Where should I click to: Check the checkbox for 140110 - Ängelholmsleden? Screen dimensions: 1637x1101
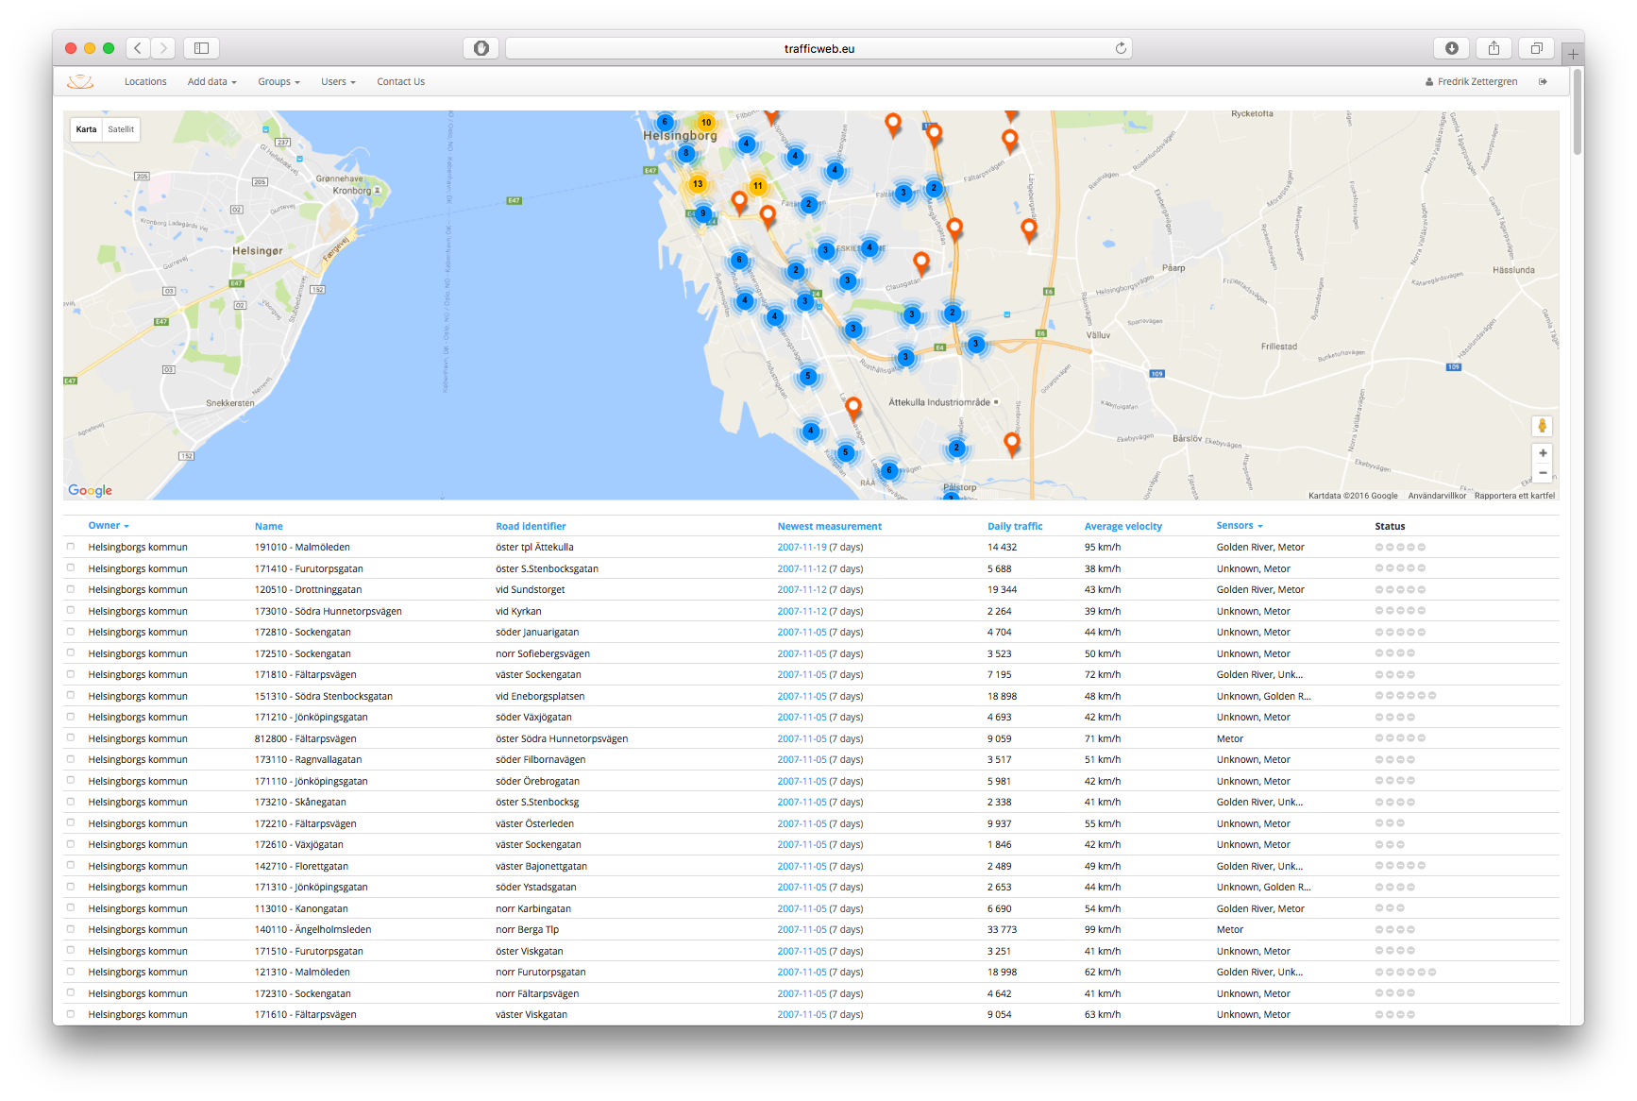point(71,929)
